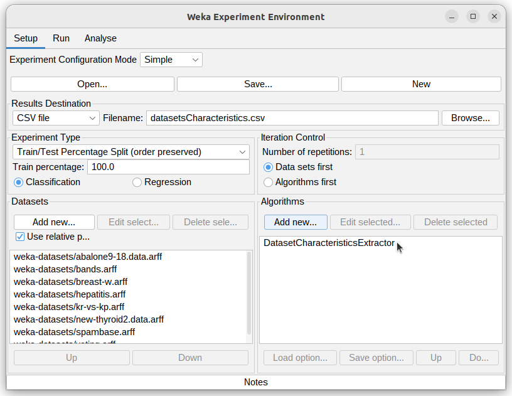This screenshot has width=512, height=396.
Task: Open the Results Destination file type dropdown
Action: click(x=55, y=117)
